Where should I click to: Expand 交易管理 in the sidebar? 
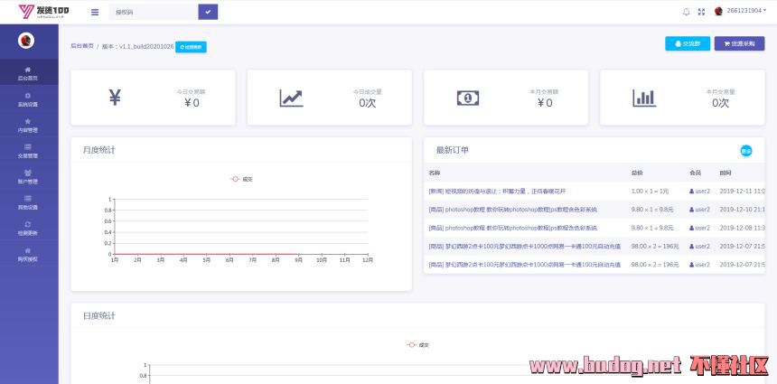28,150
